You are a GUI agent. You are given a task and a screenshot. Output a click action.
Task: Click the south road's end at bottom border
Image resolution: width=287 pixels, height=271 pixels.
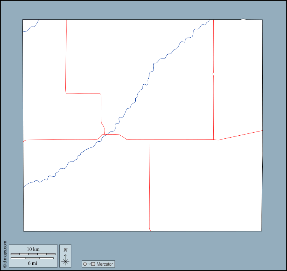click(151, 230)
